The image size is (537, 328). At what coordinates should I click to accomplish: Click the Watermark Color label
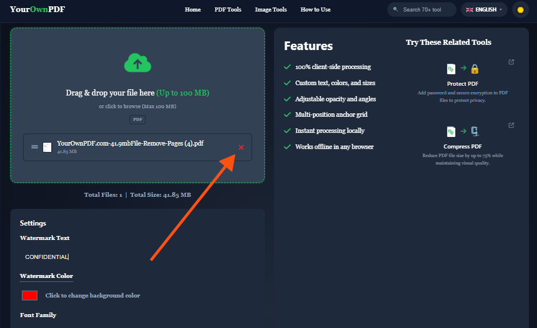pos(46,276)
